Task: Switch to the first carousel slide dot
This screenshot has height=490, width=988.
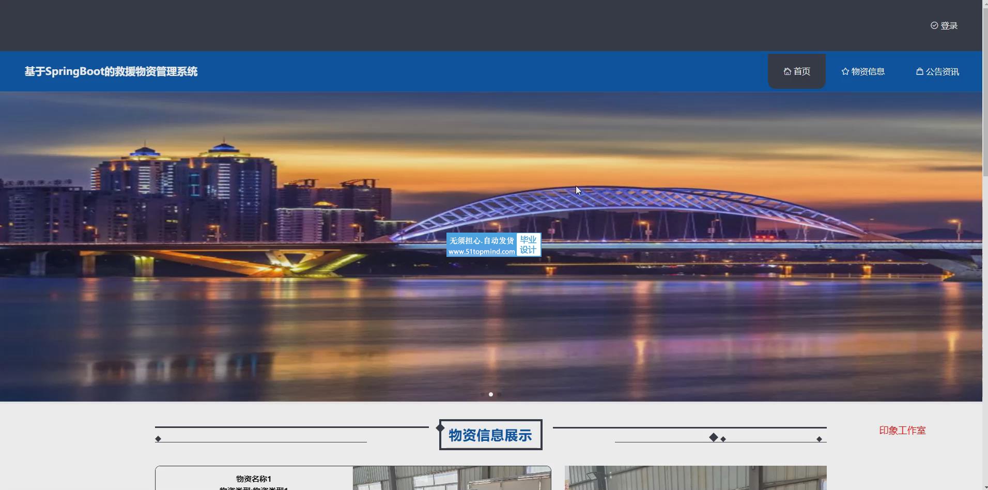Action: click(x=483, y=394)
